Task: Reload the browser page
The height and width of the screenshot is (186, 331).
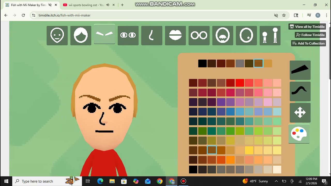Action: (x=23, y=15)
